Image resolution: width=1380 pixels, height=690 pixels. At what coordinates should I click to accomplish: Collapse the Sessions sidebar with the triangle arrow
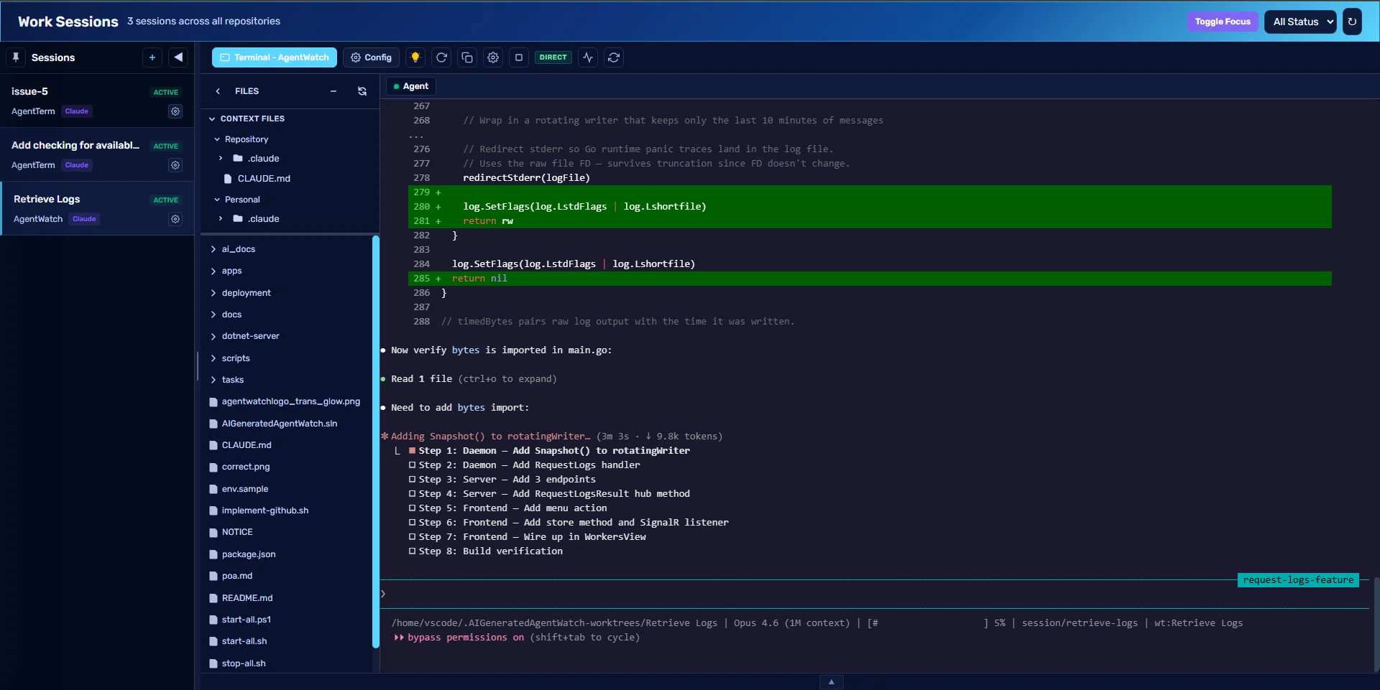click(x=178, y=57)
